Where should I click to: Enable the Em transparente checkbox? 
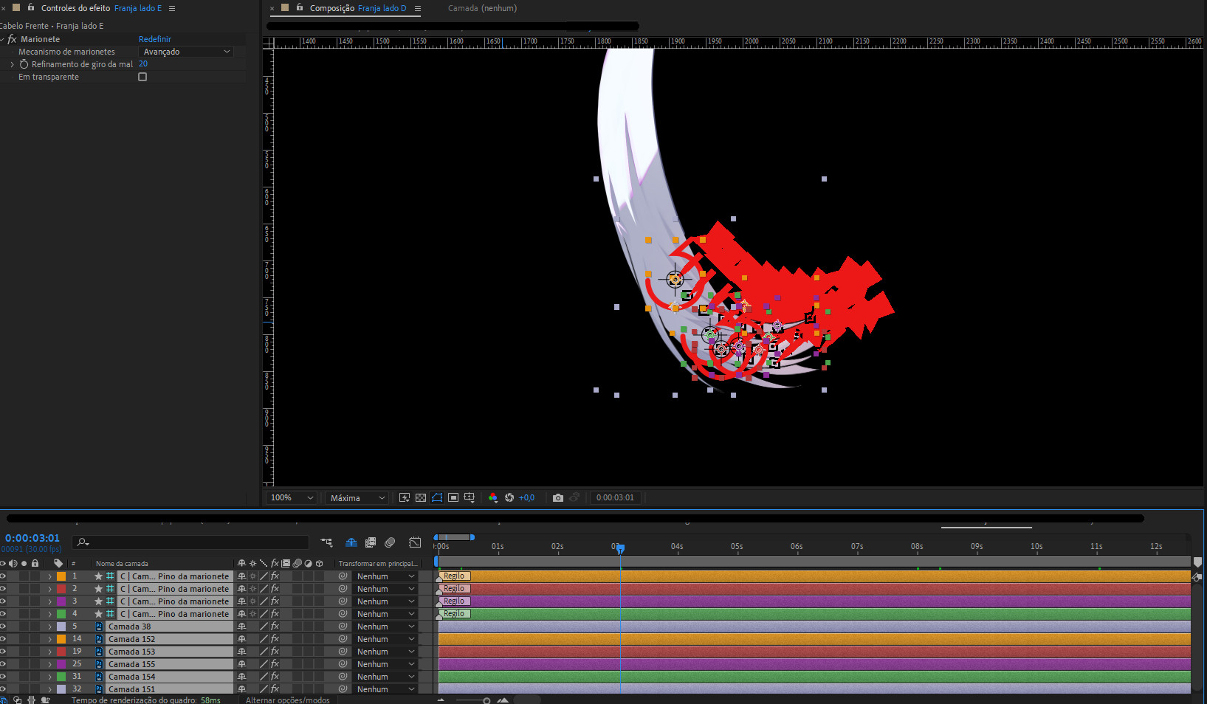[142, 77]
